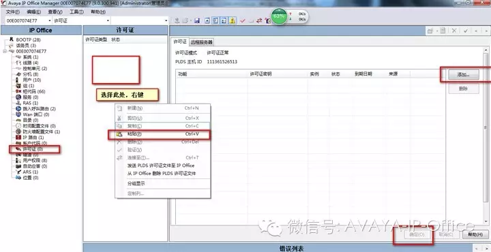Click the details pane scrollbar up arrow
491x252 pixels.
click(486, 50)
